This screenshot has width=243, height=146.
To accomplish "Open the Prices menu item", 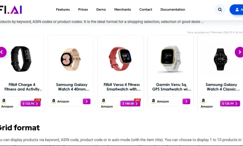I will (83, 10).
